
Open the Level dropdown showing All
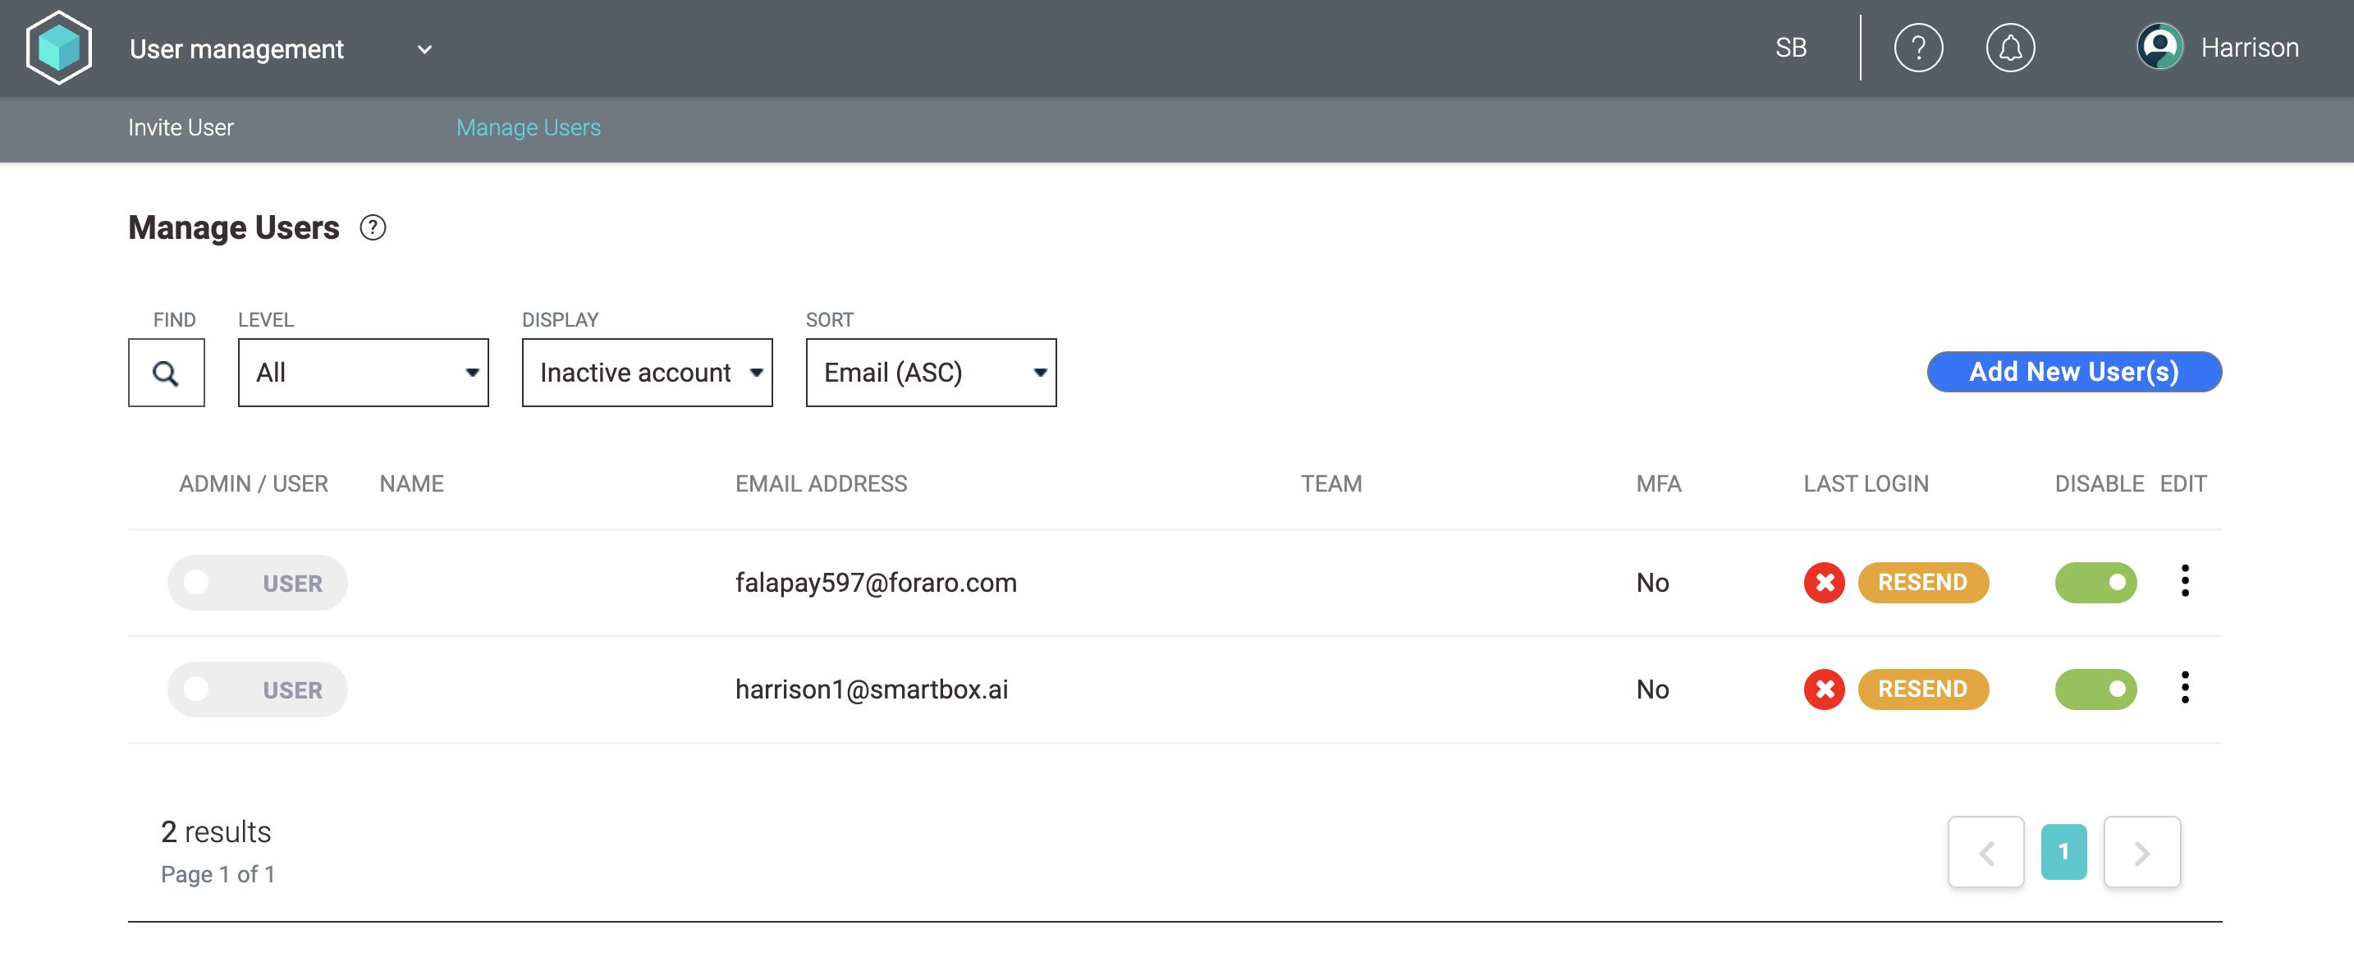(x=363, y=373)
